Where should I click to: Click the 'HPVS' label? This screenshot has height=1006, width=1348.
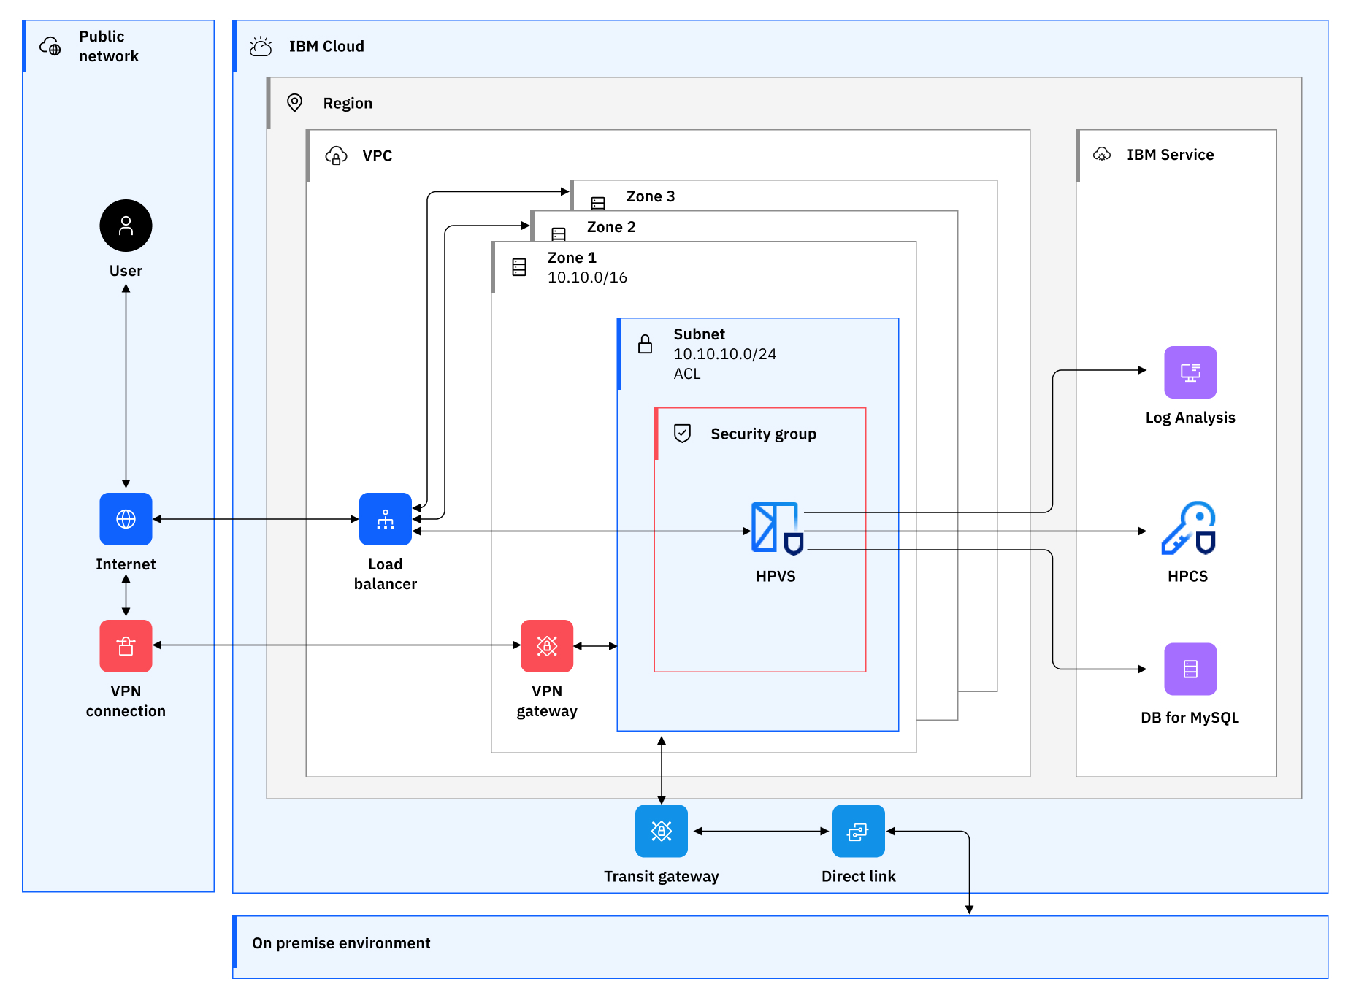tap(776, 576)
